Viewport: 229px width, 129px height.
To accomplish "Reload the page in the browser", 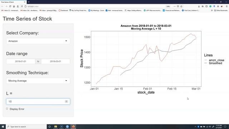I will [10, 6].
